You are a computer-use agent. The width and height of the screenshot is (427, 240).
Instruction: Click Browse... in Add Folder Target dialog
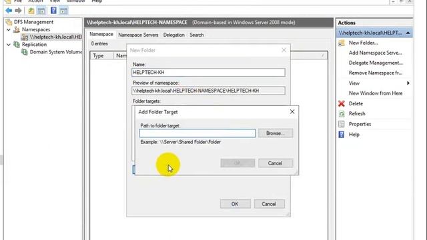pos(276,133)
